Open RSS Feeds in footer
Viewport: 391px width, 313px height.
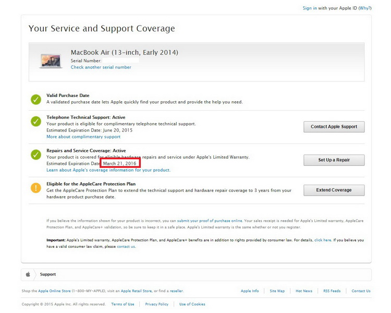[x=332, y=291]
